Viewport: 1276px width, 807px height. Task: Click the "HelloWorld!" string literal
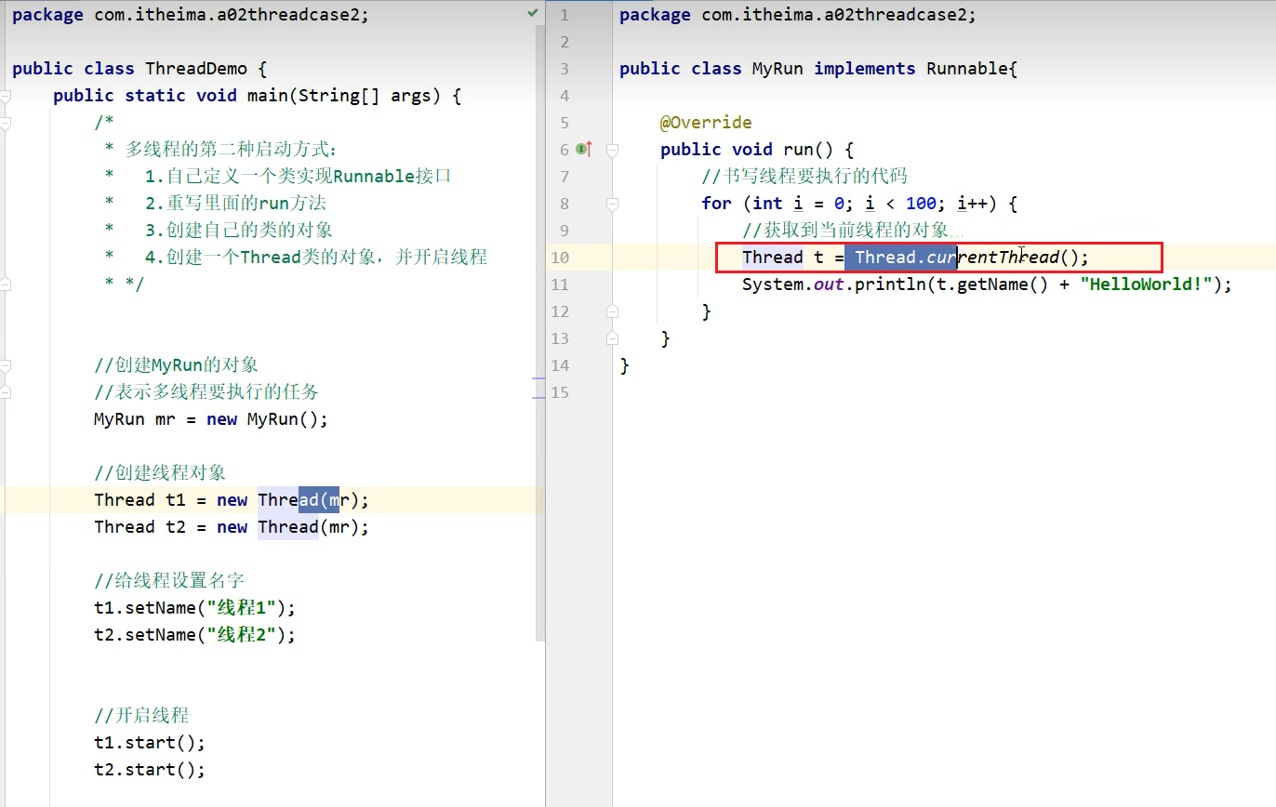pos(1147,284)
